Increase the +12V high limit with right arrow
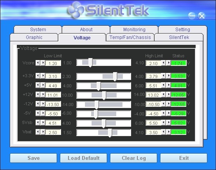The width and height of the screenshot is (216, 170). tap(169, 94)
